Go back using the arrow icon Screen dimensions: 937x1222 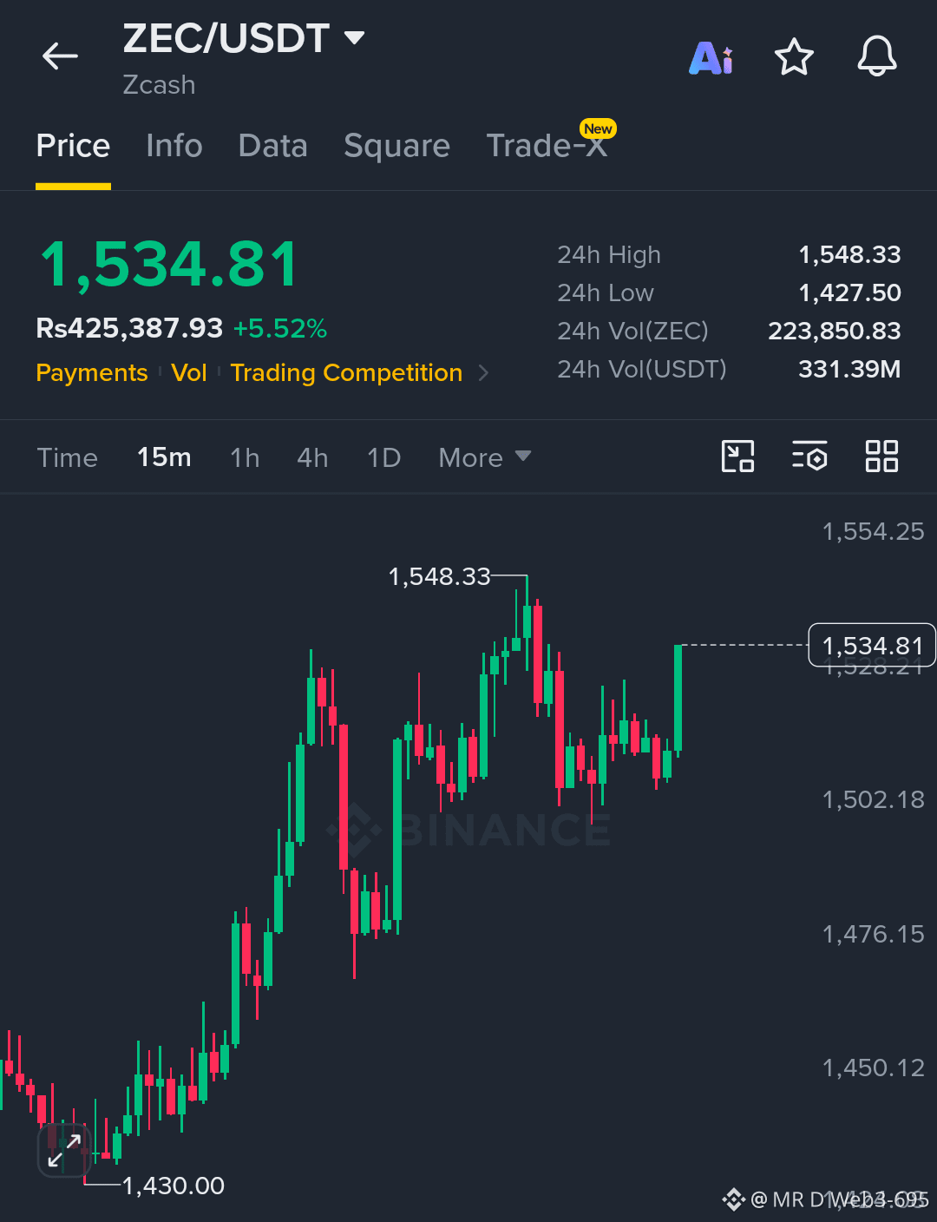[60, 56]
